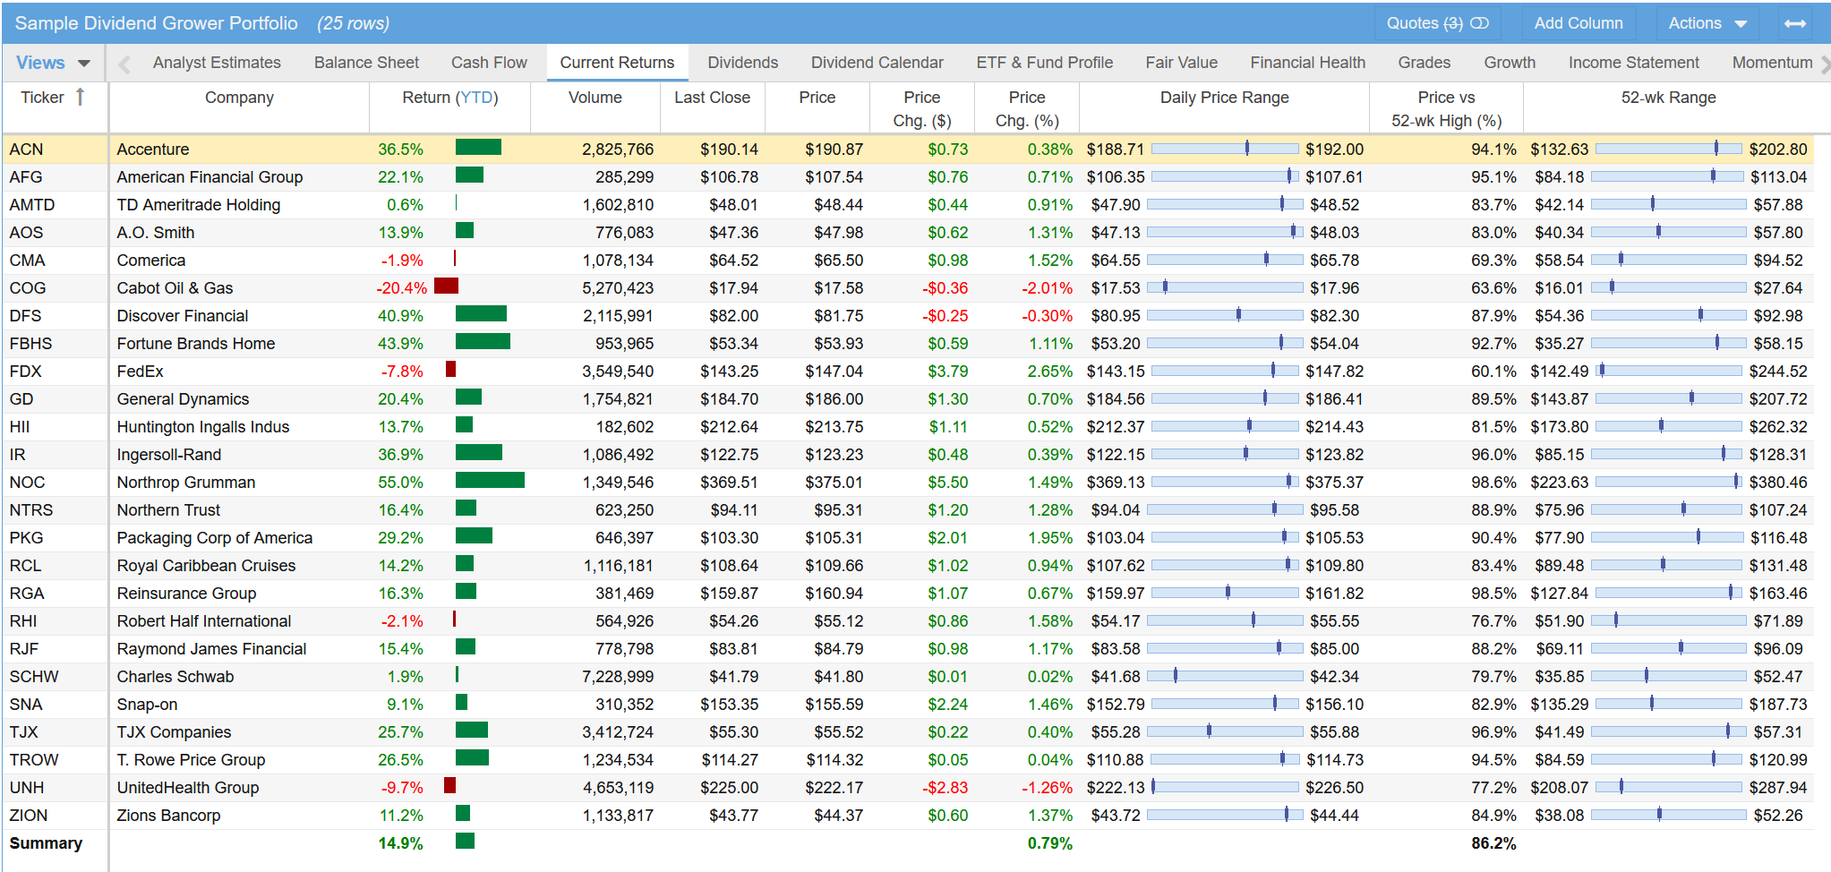Open the Fair Value tab
Image resolution: width=1831 pixels, height=872 pixels.
pos(1181,63)
